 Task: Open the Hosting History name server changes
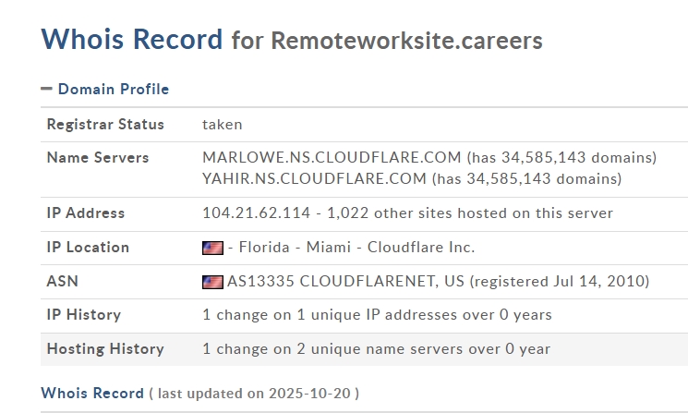coord(376,349)
